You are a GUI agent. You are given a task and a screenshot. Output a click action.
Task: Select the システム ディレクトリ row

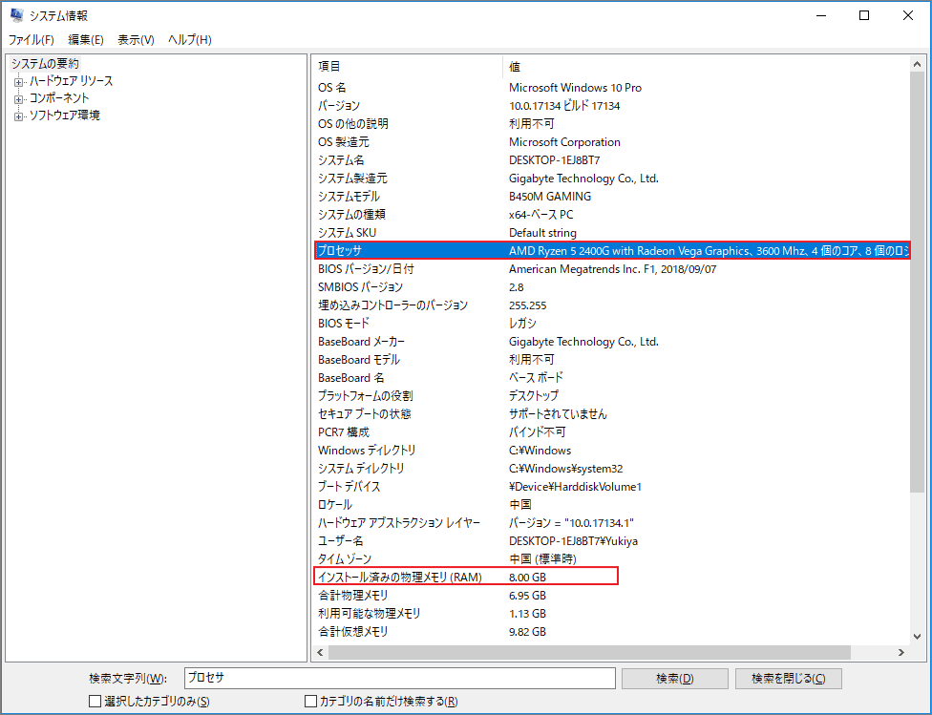point(611,469)
